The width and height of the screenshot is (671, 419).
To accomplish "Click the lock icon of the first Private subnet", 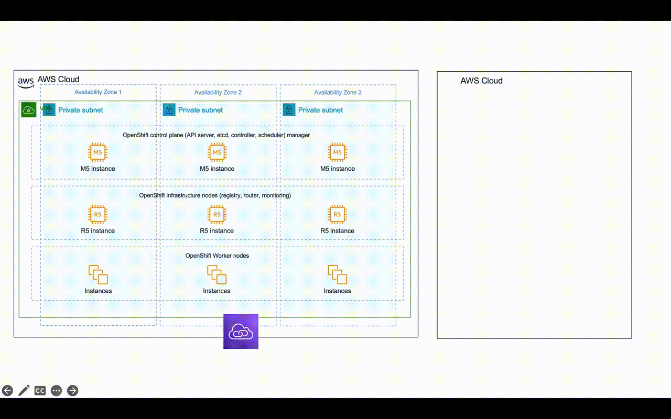I will click(x=48, y=109).
